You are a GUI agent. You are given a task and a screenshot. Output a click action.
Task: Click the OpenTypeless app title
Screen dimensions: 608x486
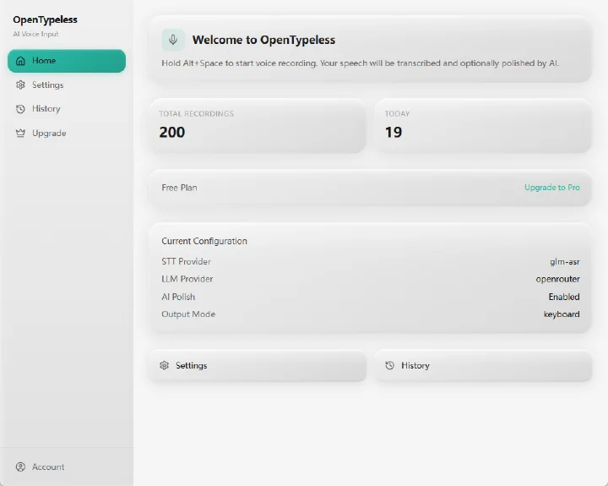45,19
